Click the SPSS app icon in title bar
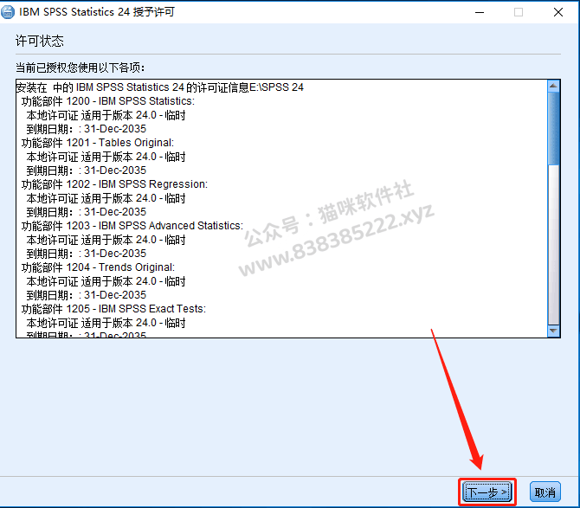Screen dimensions: 580x508 pos(8,12)
